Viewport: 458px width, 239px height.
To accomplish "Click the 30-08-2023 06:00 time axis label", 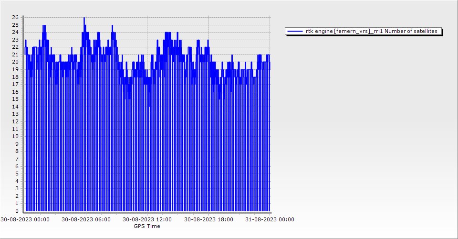I will click(86, 219).
